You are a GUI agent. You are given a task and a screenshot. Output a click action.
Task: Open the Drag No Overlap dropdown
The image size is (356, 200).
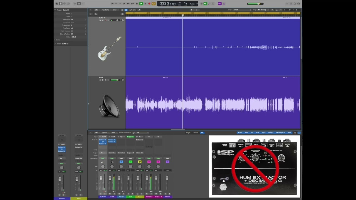coord(263,10)
